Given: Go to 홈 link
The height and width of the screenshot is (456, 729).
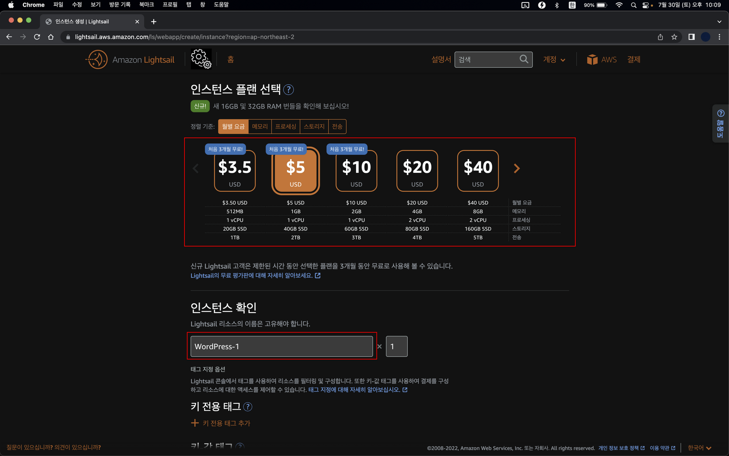Looking at the screenshot, I should coord(230,60).
